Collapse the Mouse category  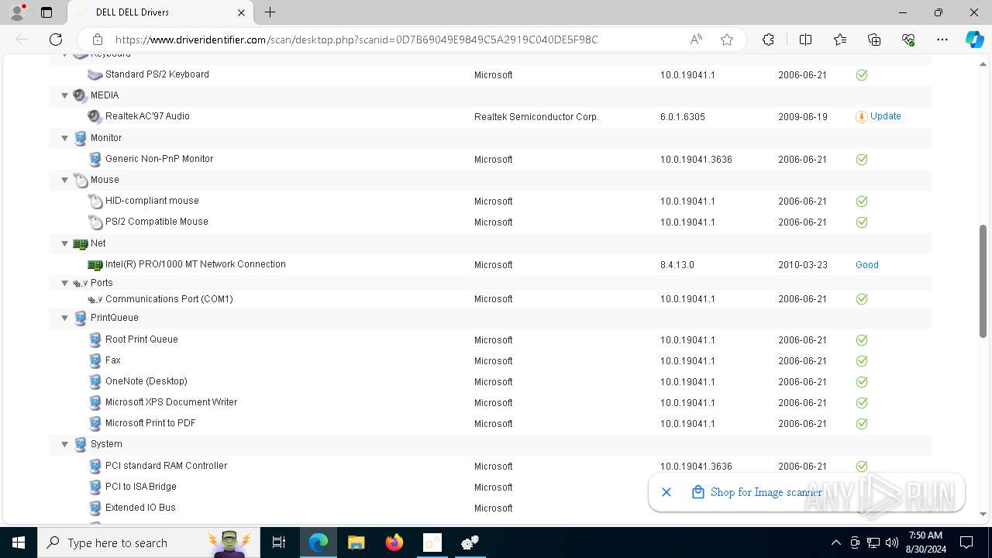65,180
